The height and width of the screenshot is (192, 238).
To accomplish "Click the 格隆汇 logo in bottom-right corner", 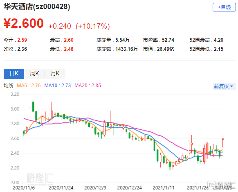I will 222,185.
